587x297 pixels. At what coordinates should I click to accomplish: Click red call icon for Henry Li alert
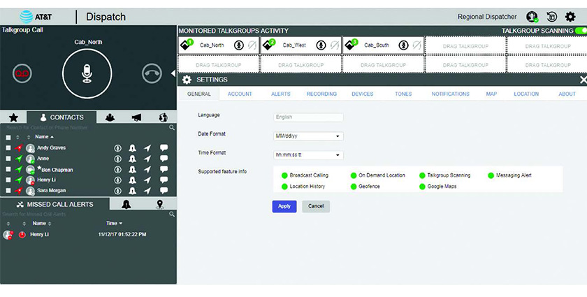point(22,235)
